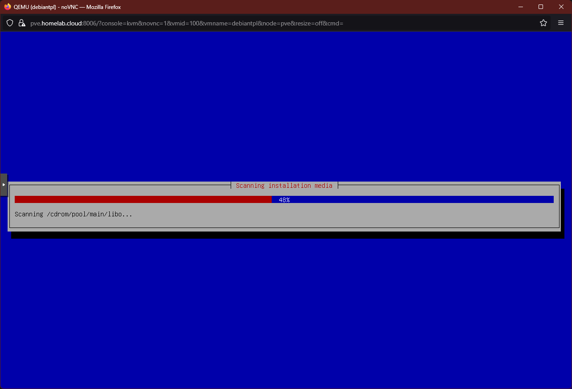The width and height of the screenshot is (572, 389).
Task: Minimize the Firefox window
Action: click(x=520, y=7)
